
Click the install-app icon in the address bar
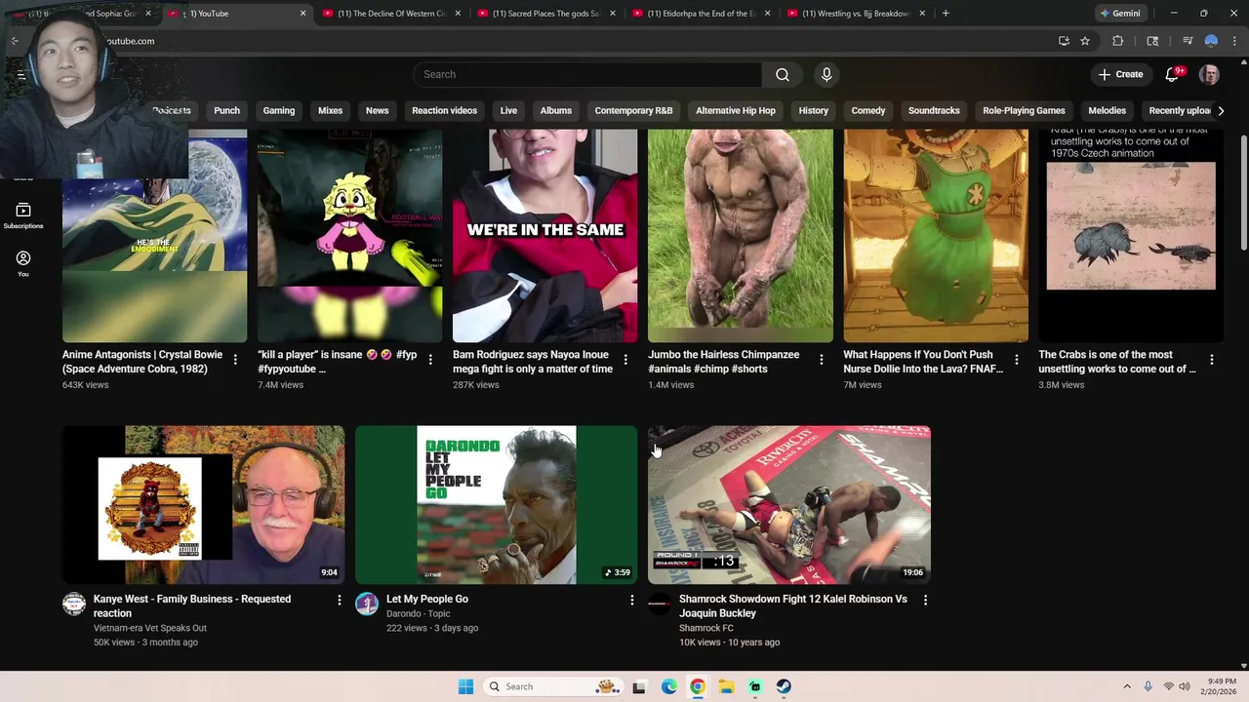(x=1064, y=41)
